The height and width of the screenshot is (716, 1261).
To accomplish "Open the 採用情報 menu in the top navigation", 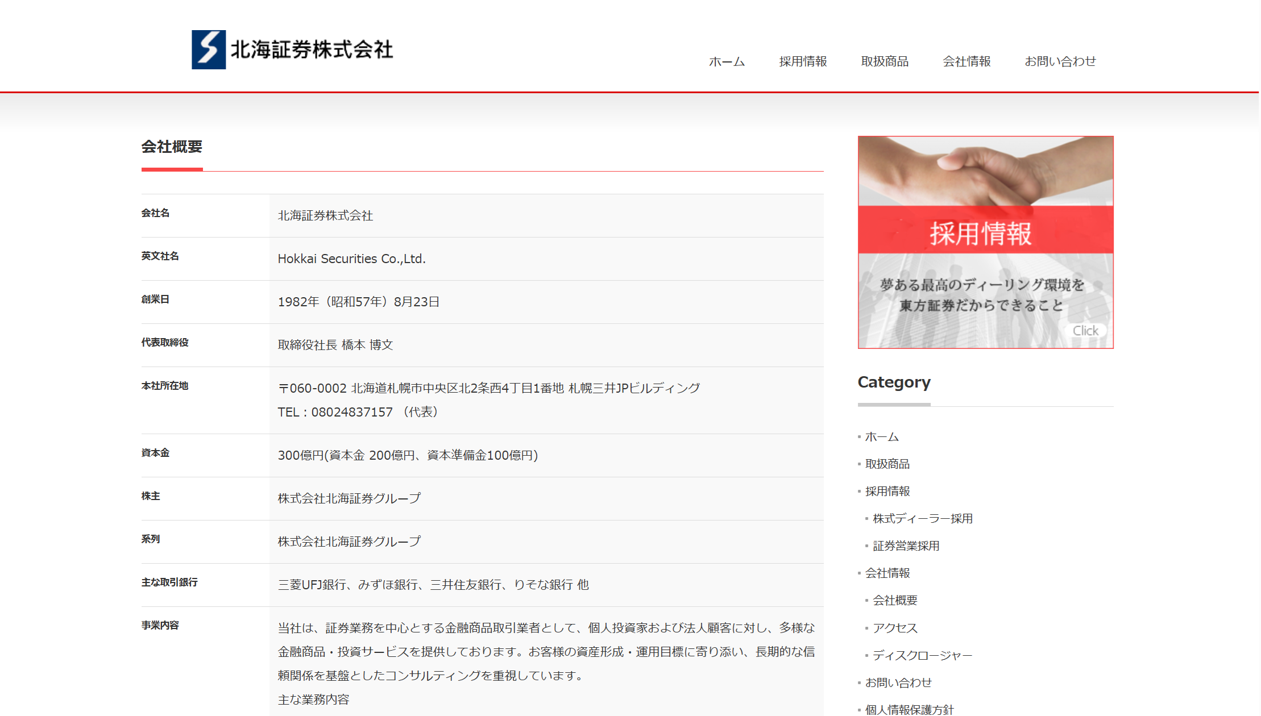I will pyautogui.click(x=803, y=61).
